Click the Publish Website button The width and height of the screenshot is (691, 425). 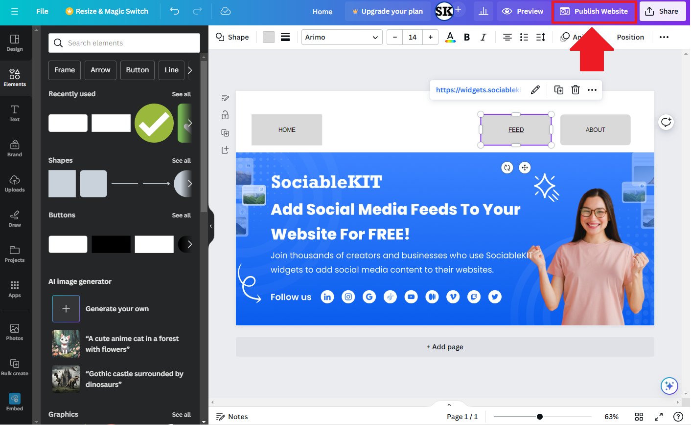tap(594, 11)
